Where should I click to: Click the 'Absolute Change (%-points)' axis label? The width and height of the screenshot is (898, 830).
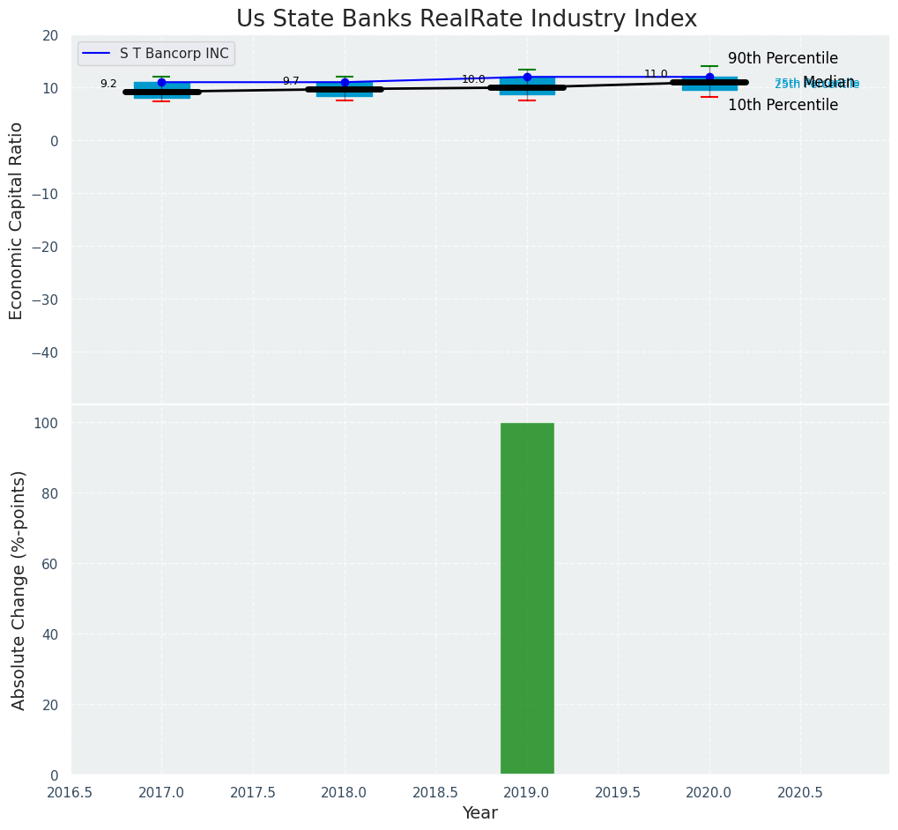coord(19,590)
